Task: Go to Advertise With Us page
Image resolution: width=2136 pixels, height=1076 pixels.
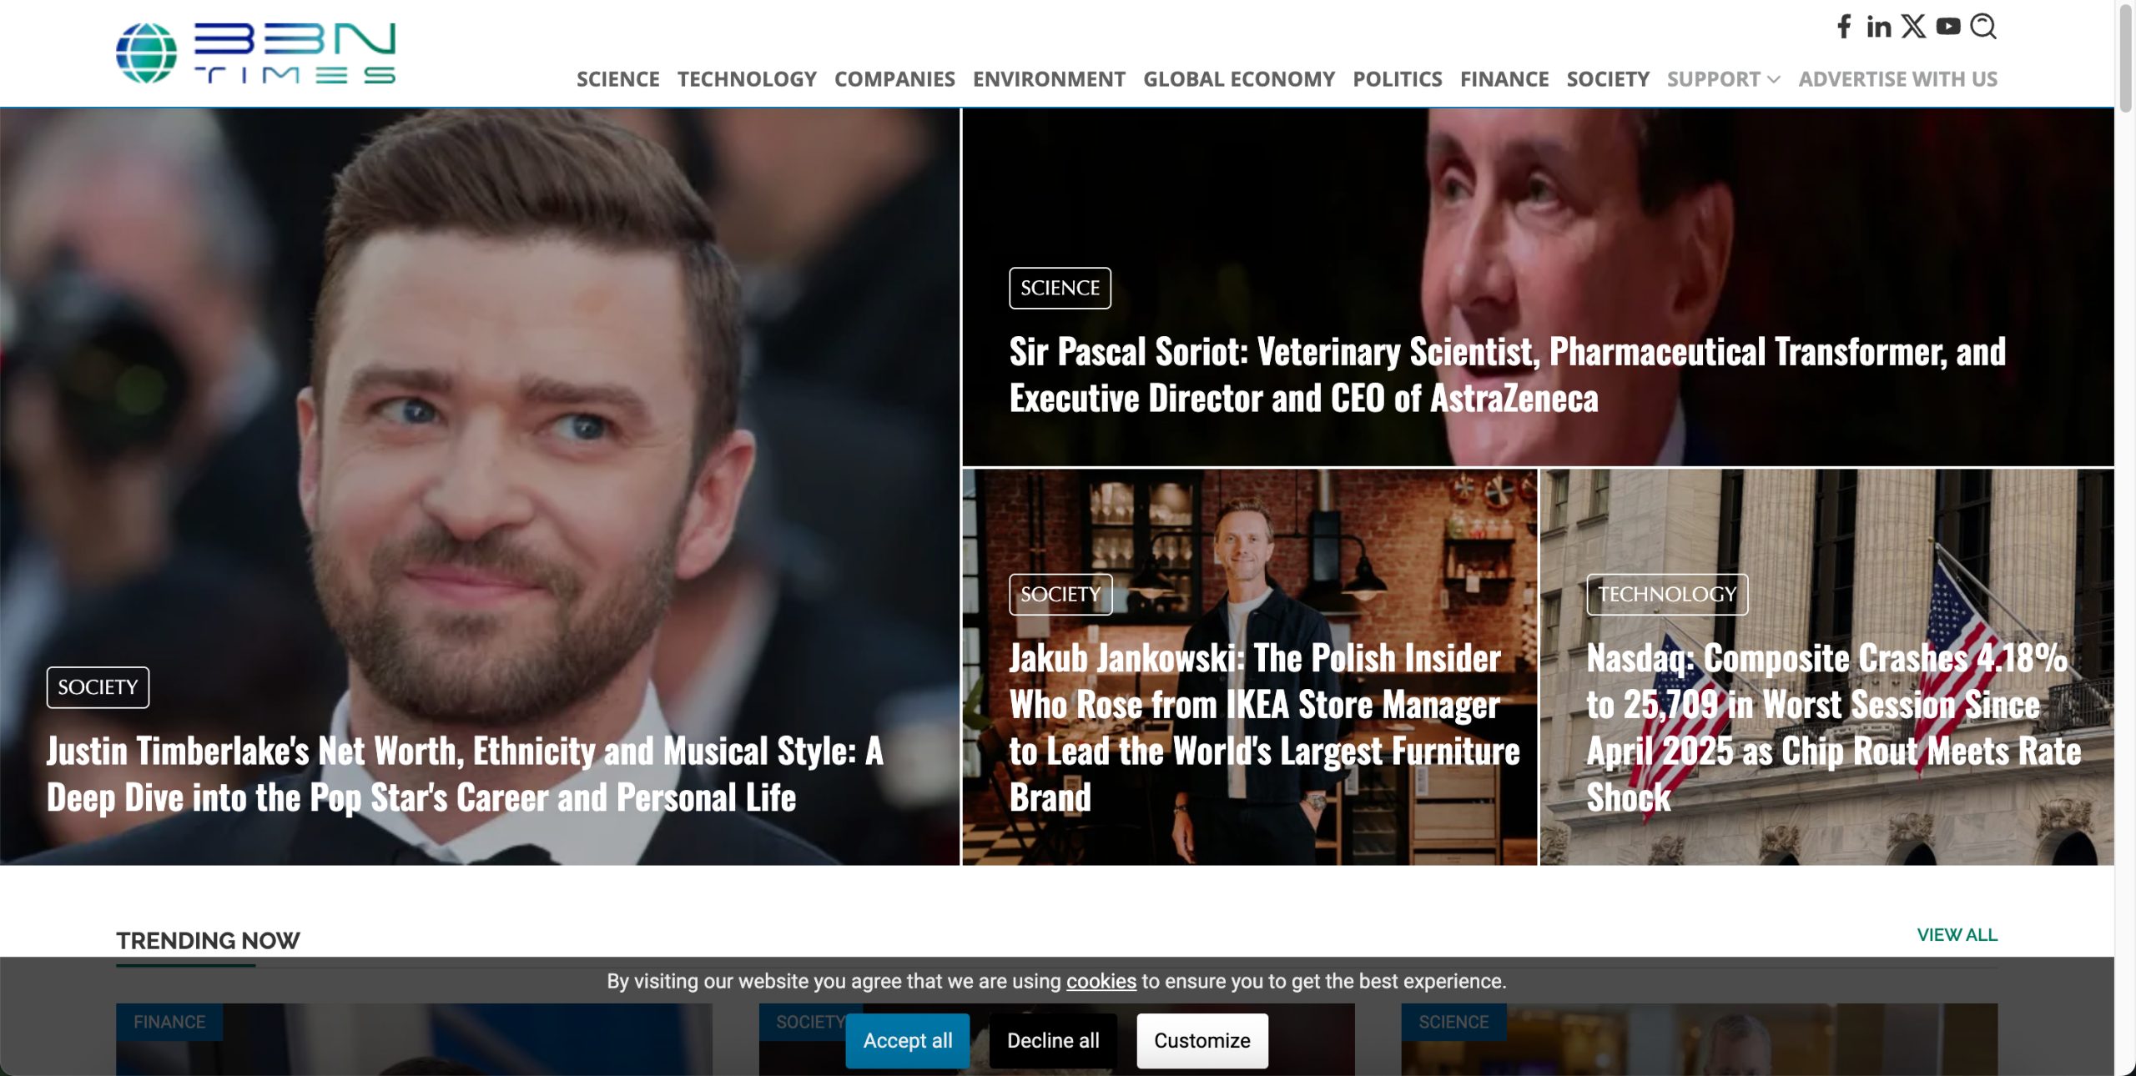Action: point(1898,79)
